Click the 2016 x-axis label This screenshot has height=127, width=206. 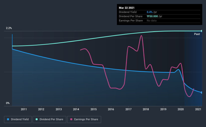(111, 109)
